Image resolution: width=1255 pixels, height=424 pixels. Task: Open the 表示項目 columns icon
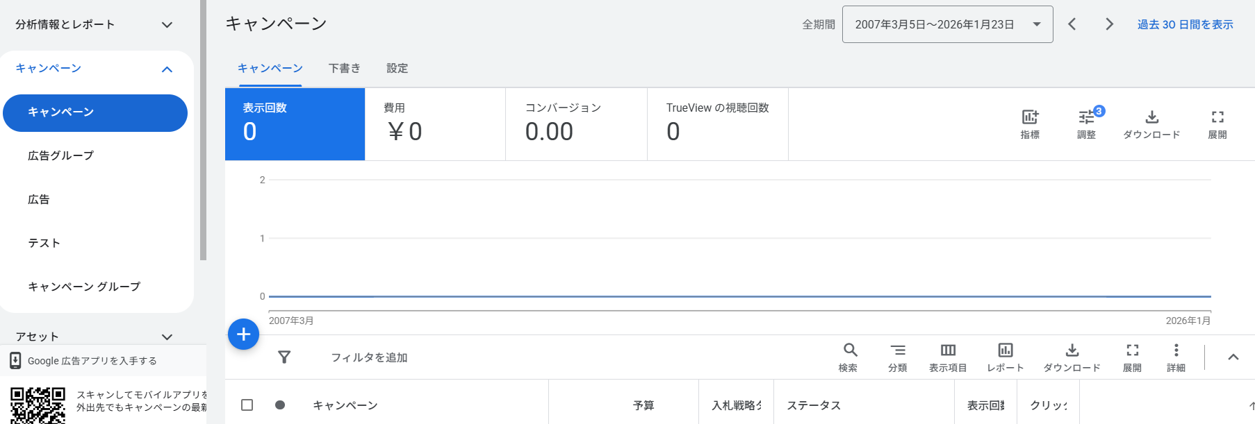[x=948, y=357]
